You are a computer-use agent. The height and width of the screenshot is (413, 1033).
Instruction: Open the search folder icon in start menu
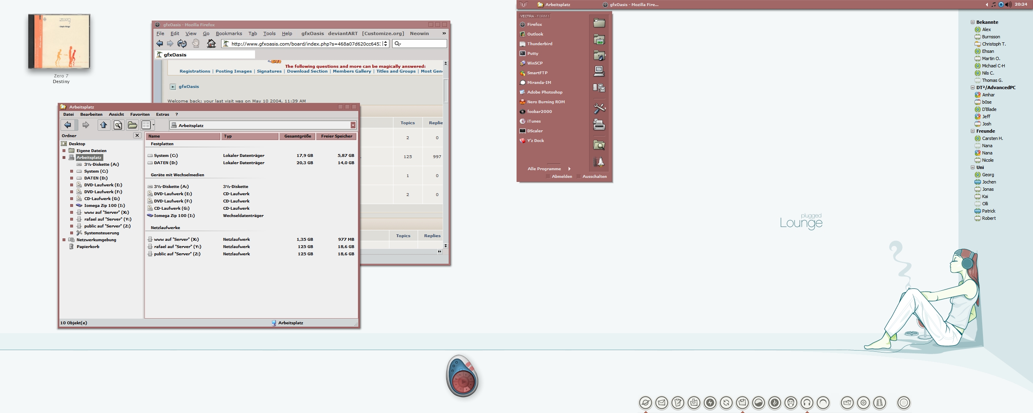pos(599,145)
